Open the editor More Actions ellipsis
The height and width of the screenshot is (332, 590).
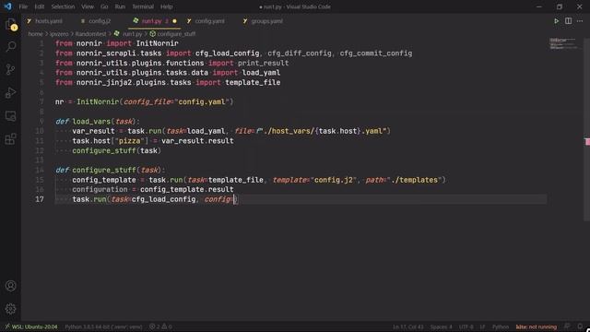coord(580,21)
